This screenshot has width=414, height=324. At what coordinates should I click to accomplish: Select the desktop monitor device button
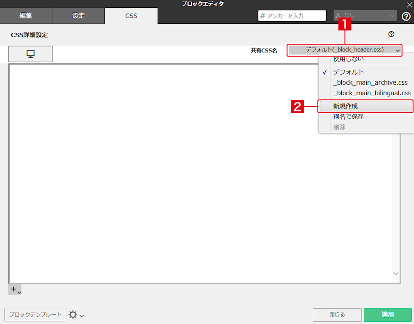31,54
